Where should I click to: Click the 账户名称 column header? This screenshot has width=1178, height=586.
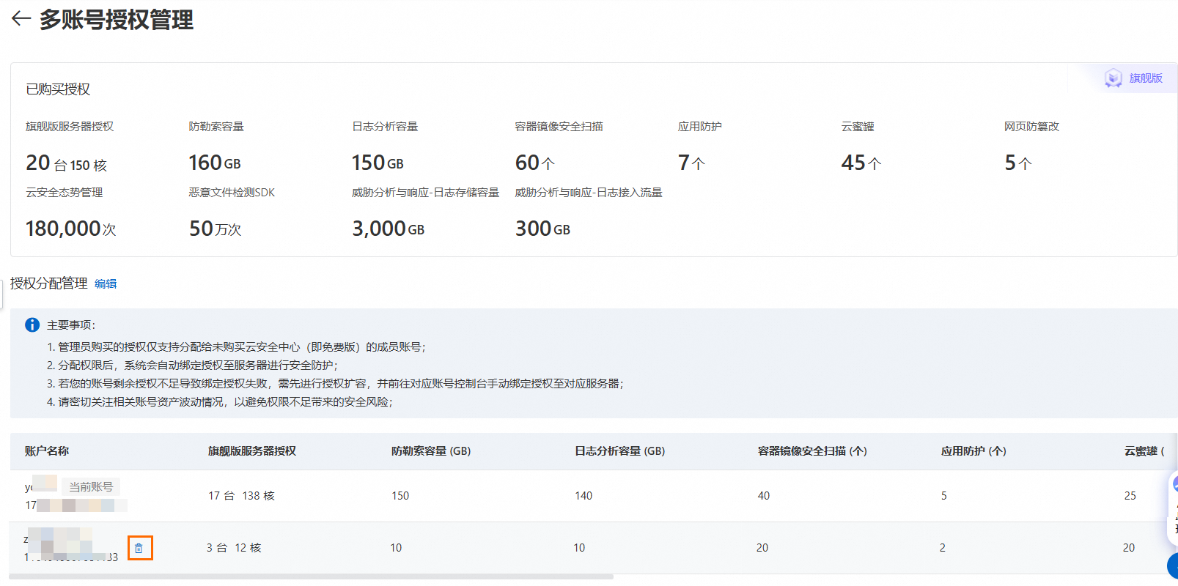47,451
